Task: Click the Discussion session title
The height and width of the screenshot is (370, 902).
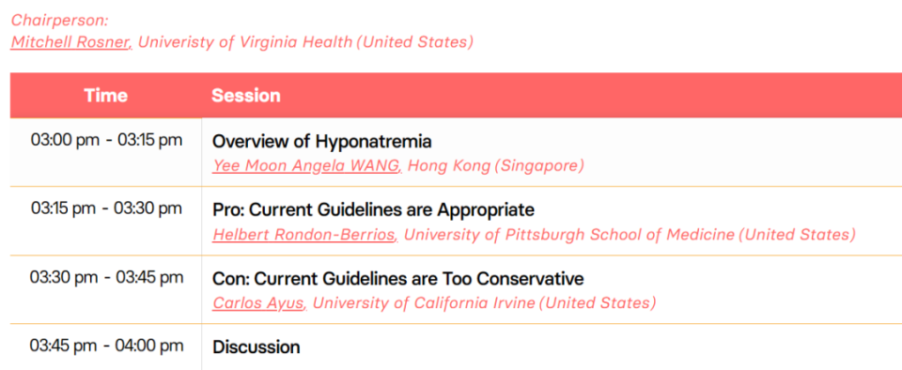Action: point(256,347)
